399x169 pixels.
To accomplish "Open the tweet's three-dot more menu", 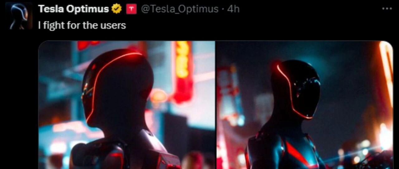I will (x=387, y=9).
